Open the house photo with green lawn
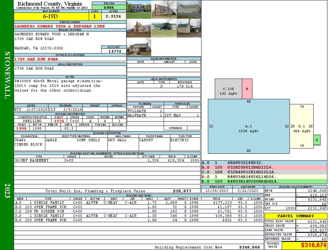The height and width of the screenshot is (250, 328). pyautogui.click(x=139, y=9)
